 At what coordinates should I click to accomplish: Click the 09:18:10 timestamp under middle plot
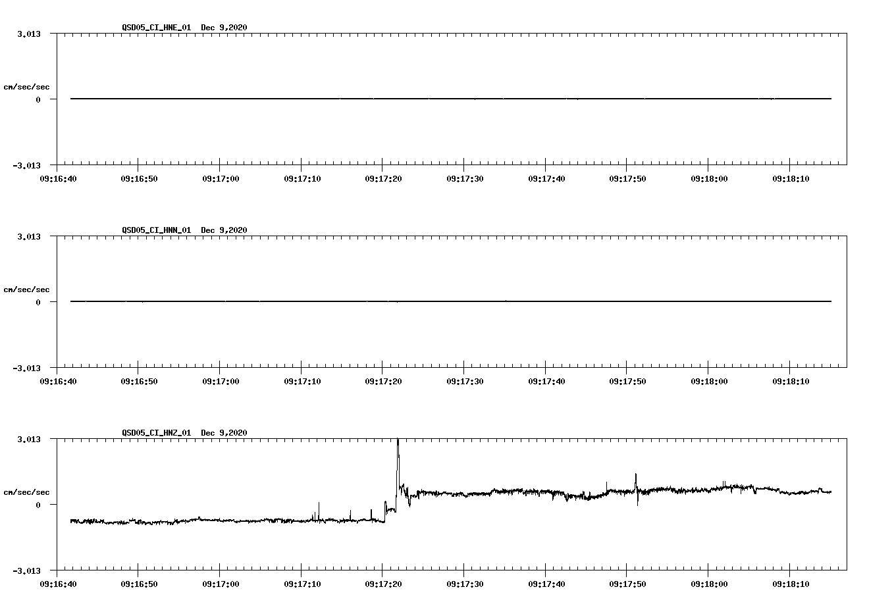[789, 379]
